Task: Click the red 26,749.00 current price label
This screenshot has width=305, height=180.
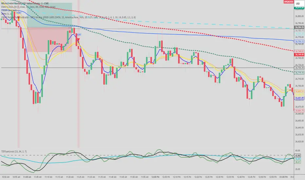Action: click(x=299, y=55)
